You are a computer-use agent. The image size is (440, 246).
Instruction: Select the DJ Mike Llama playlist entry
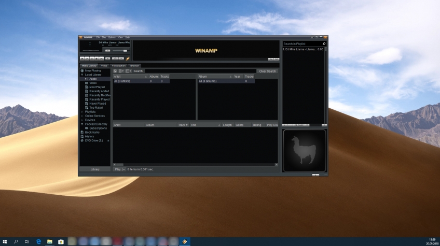303,49
